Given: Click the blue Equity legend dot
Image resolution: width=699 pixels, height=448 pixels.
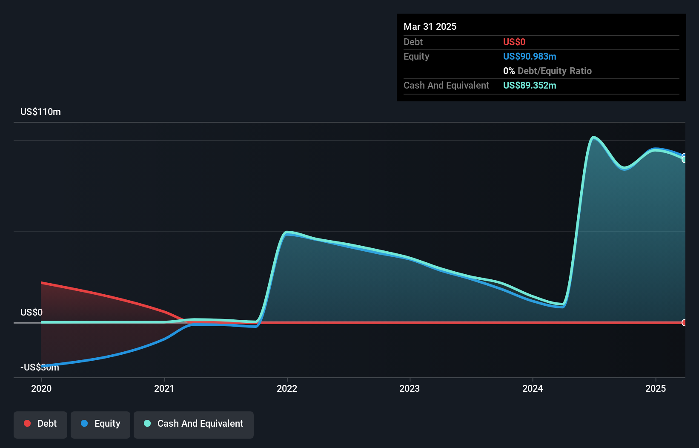Looking at the screenshot, I should pos(85,423).
